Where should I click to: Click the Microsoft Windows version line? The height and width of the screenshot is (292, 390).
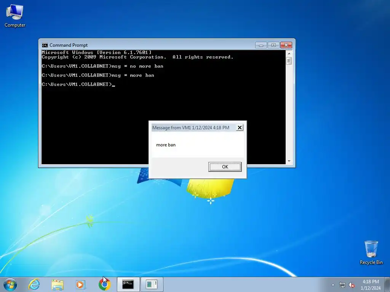[96, 52]
